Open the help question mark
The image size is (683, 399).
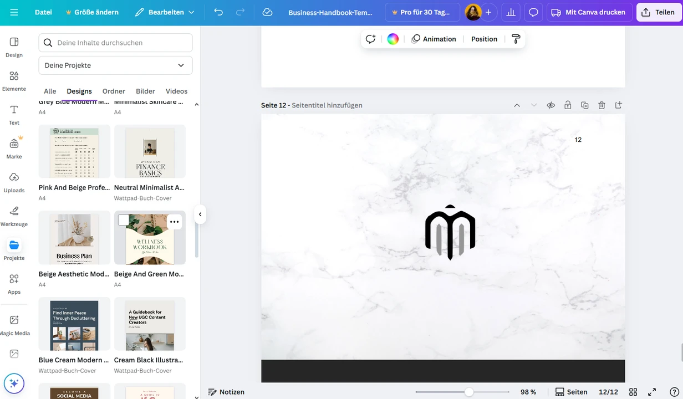click(x=674, y=392)
